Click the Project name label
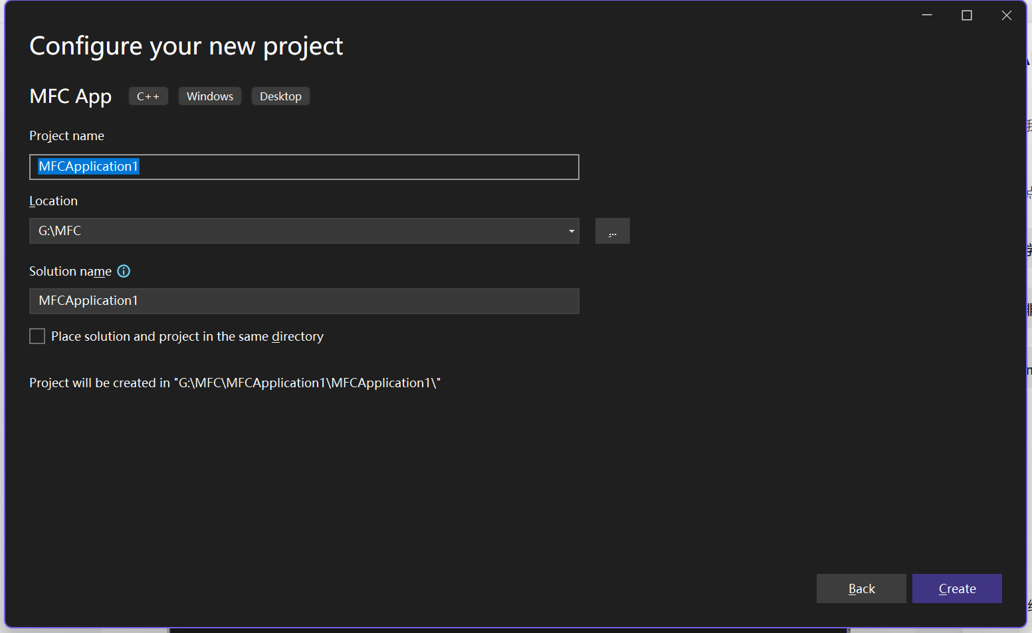Image resolution: width=1032 pixels, height=633 pixels. tap(66, 136)
